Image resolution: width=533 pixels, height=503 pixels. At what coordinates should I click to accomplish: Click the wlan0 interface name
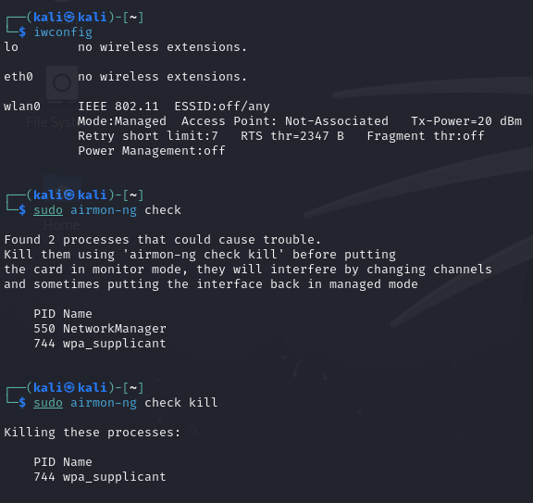(x=22, y=107)
